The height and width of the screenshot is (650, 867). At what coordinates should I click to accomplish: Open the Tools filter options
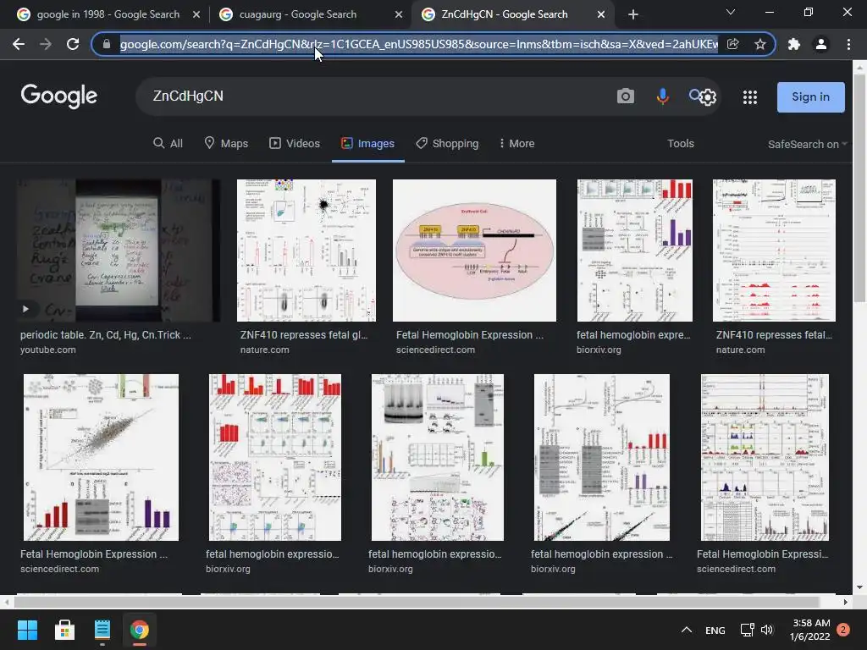point(681,144)
